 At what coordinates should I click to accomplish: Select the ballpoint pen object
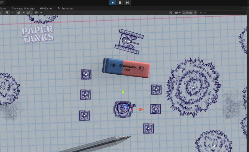(x=95, y=144)
